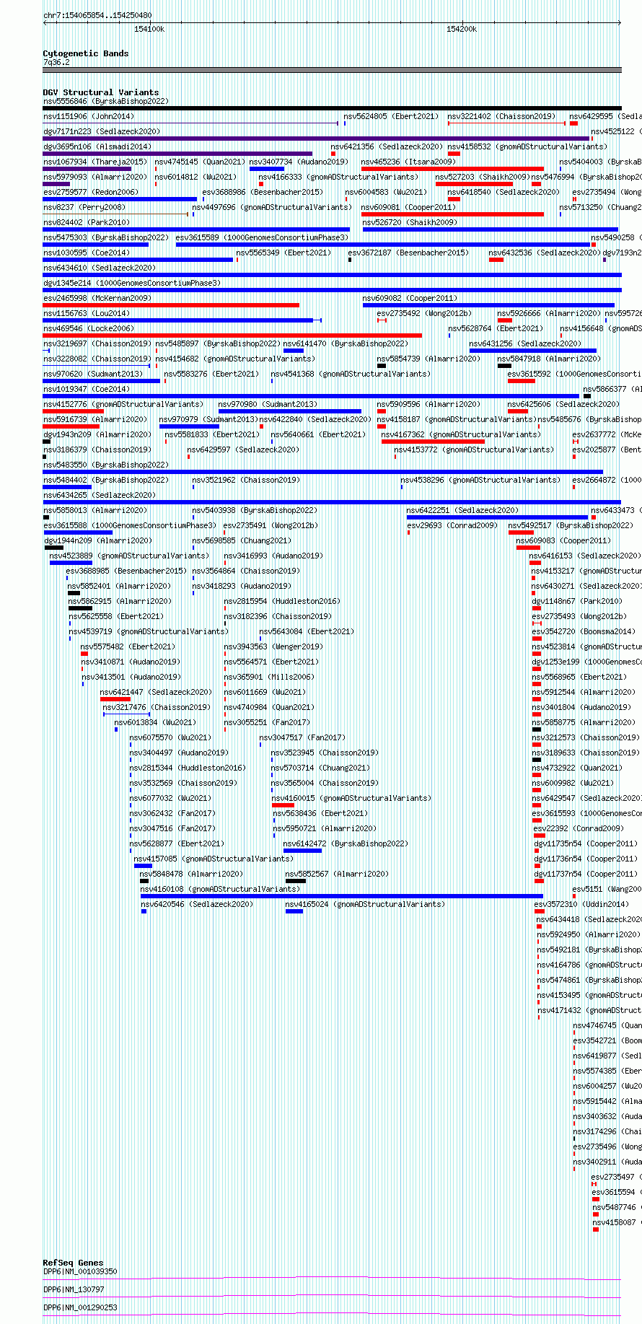This screenshot has width=642, height=1324.
Task: Click the chr7:154065854..154250480 coordinate label
Action: 97,15
